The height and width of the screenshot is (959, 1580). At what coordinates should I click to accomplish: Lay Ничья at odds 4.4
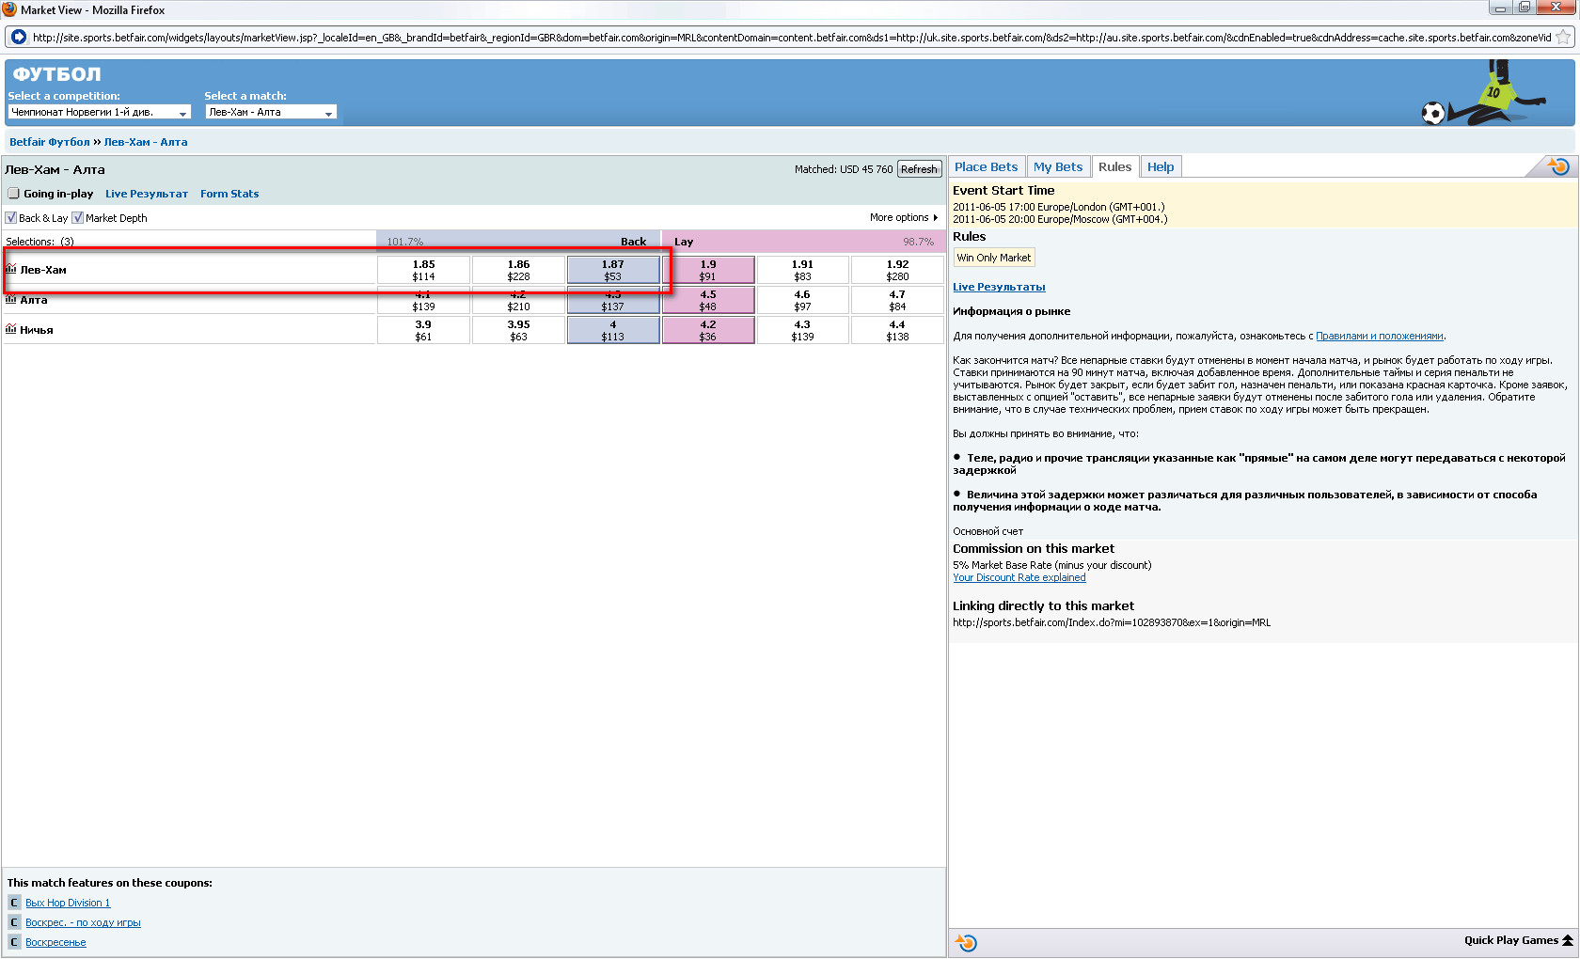897,330
